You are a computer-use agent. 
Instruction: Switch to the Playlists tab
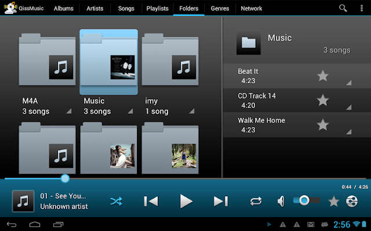(x=157, y=9)
